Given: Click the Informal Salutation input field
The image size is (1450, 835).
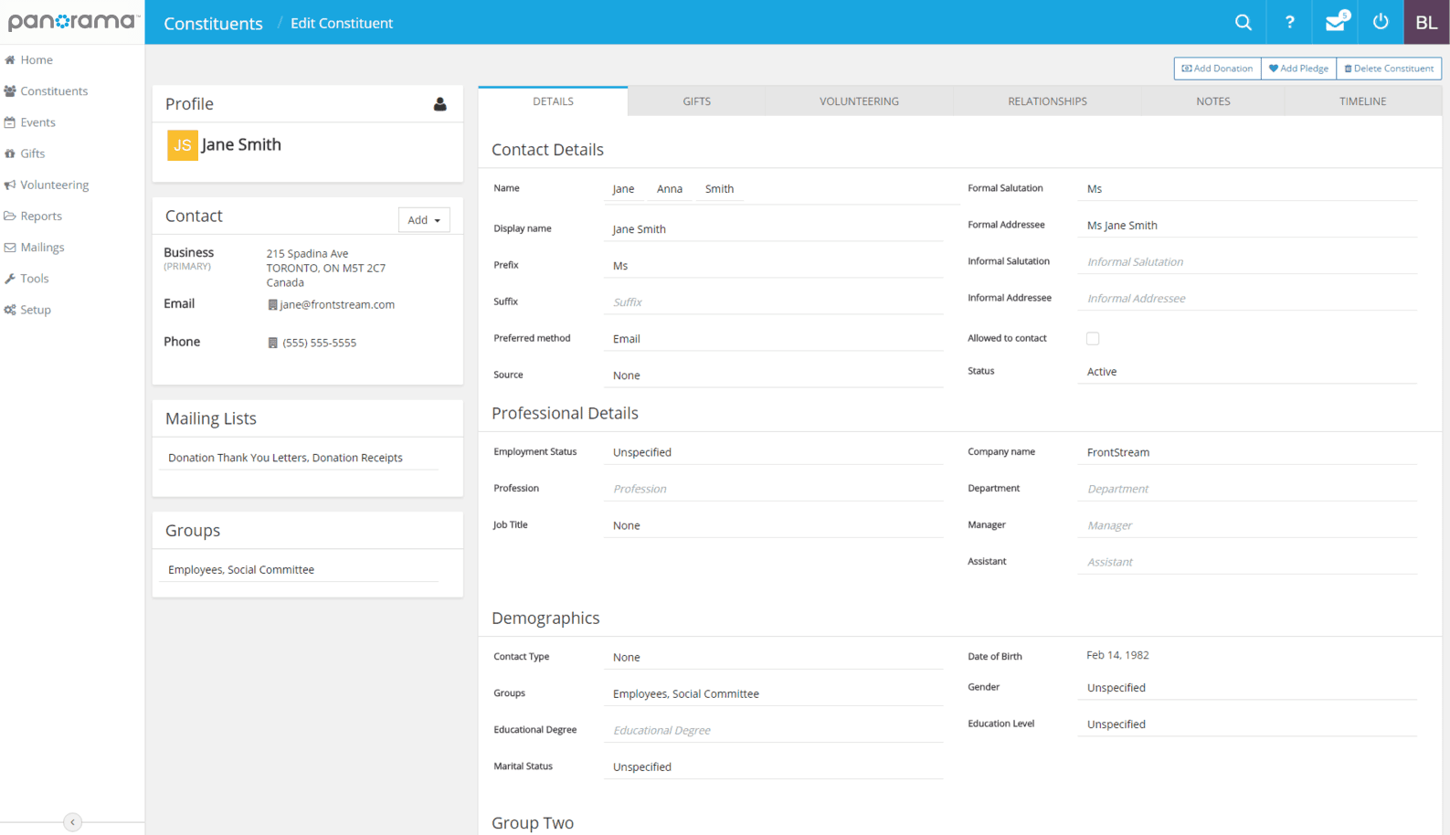Looking at the screenshot, I should 1247,262.
